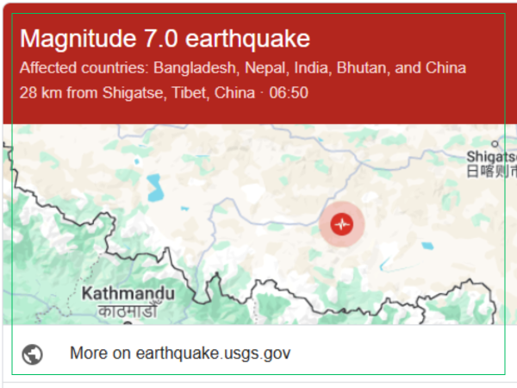This screenshot has width=517, height=388.
Task: Click the large blue lake left of the epicenter
Action: 155,187
